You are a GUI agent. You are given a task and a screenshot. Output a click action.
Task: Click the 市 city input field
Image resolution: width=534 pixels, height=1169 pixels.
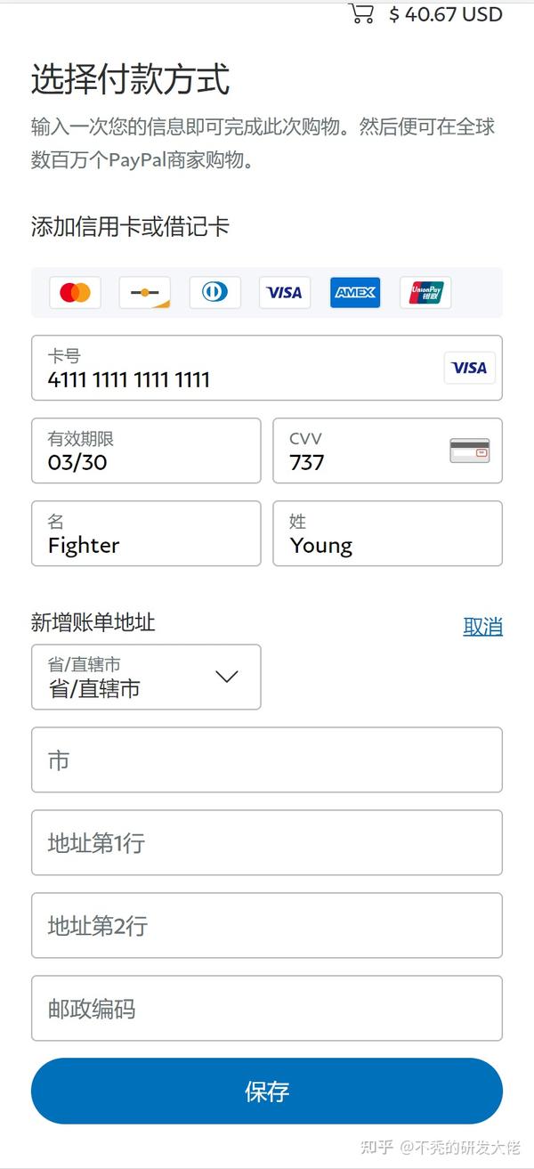(266, 759)
